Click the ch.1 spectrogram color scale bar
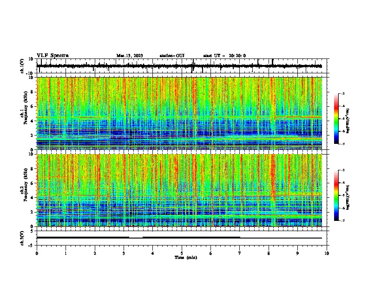The width and height of the screenshot is (368, 284). (x=336, y=119)
